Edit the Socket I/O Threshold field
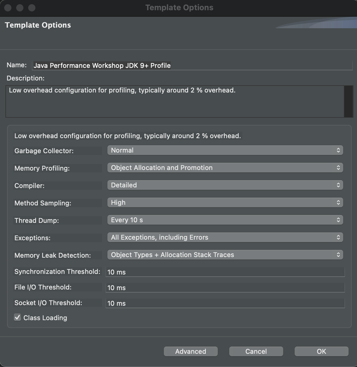Viewport: 357px width, 367px height. pos(225,303)
